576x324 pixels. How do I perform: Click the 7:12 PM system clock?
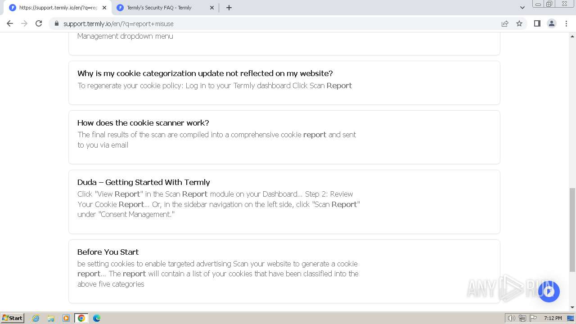coord(553,318)
